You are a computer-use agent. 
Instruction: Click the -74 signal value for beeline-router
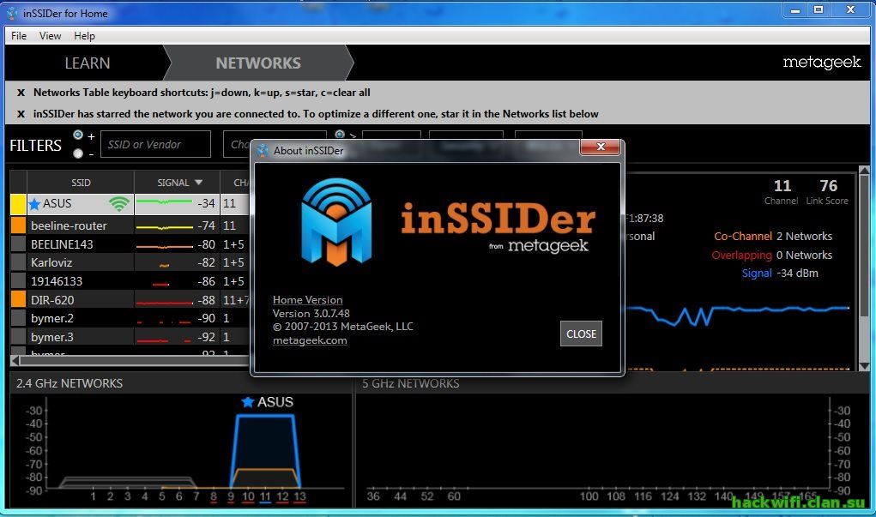(x=206, y=225)
